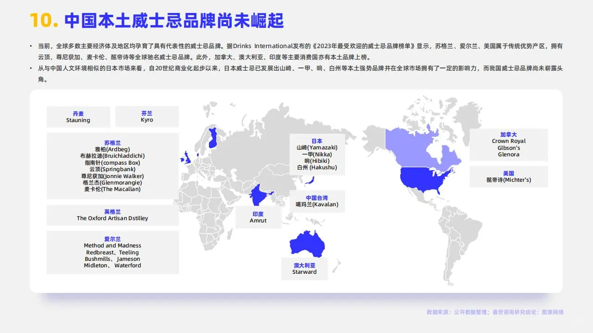Click the brand "麦卡伦(The Macallan)"
Viewport: 593px width, 333px height.
(x=112, y=189)
